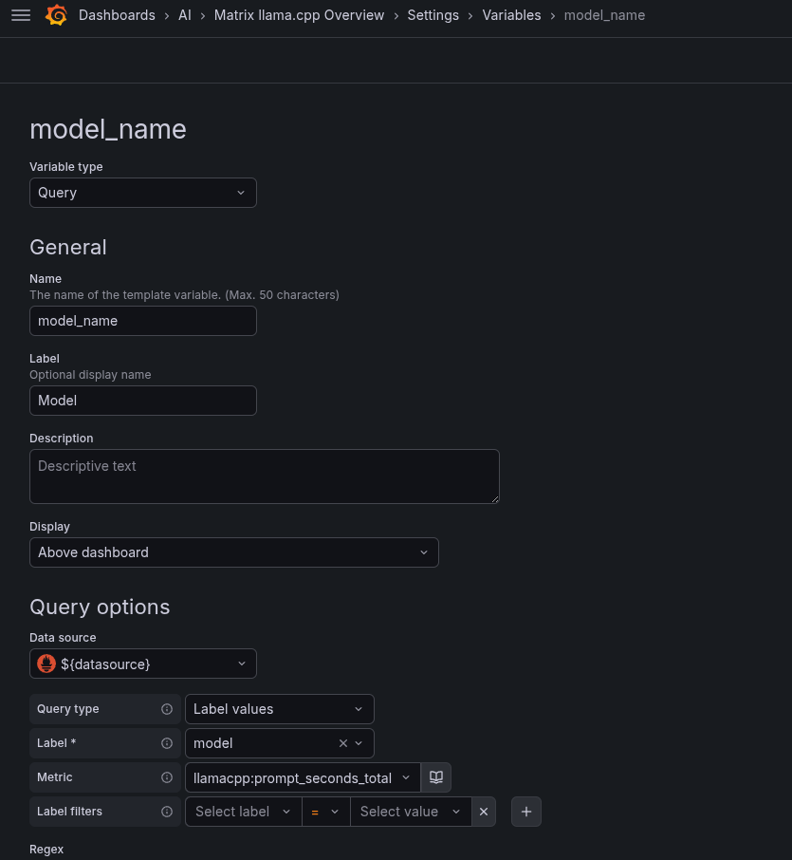Click 'Optional display name' hint text
Screen dimensions: 792x860
(x=90, y=375)
